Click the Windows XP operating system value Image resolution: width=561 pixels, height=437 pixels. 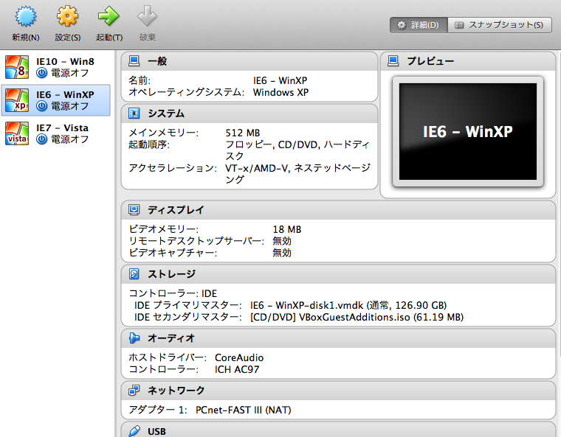pyautogui.click(x=280, y=92)
